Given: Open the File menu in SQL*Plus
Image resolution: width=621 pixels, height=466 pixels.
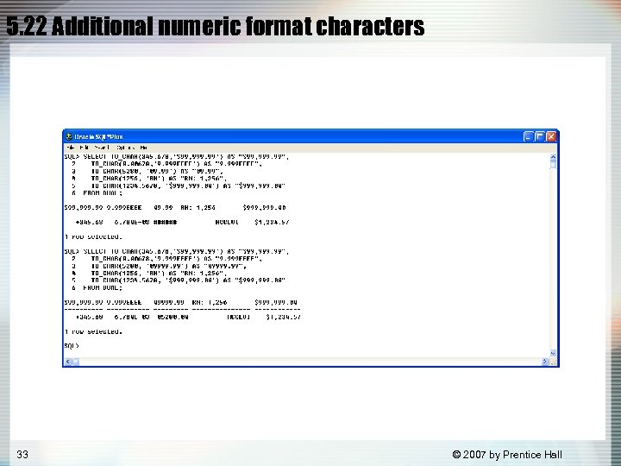Looking at the screenshot, I should [71, 148].
